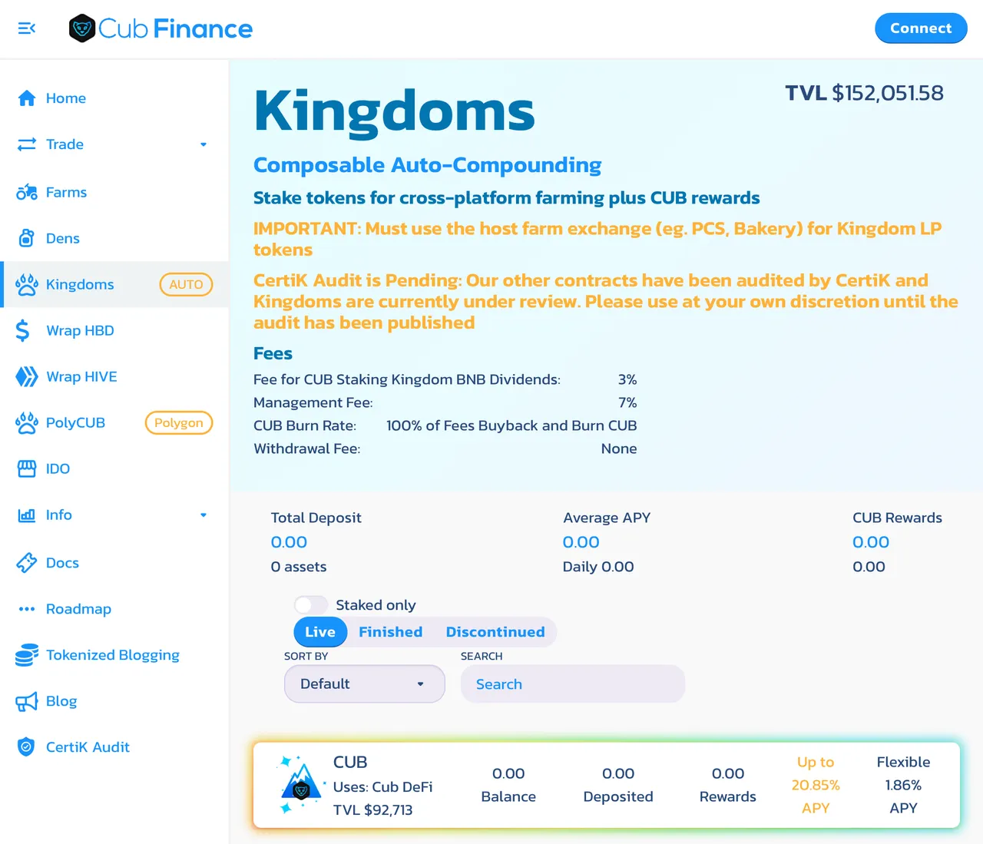Image resolution: width=983 pixels, height=844 pixels.
Task: Click the Cub Finance wordmark text
Action: coord(175,28)
